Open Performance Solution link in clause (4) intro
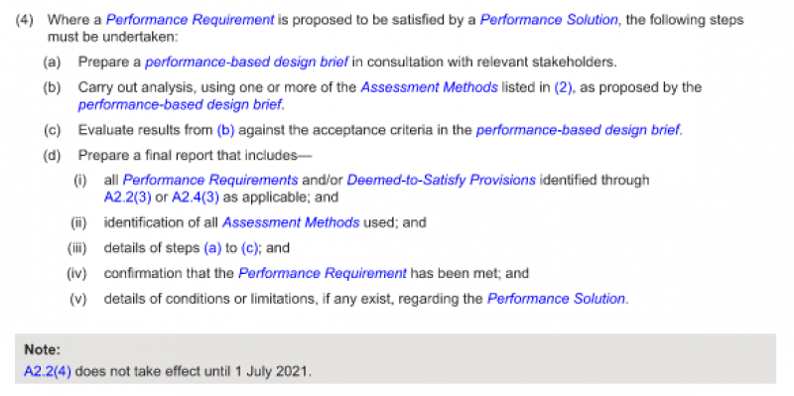Viewport: 794px width, 396px height. pos(549,20)
